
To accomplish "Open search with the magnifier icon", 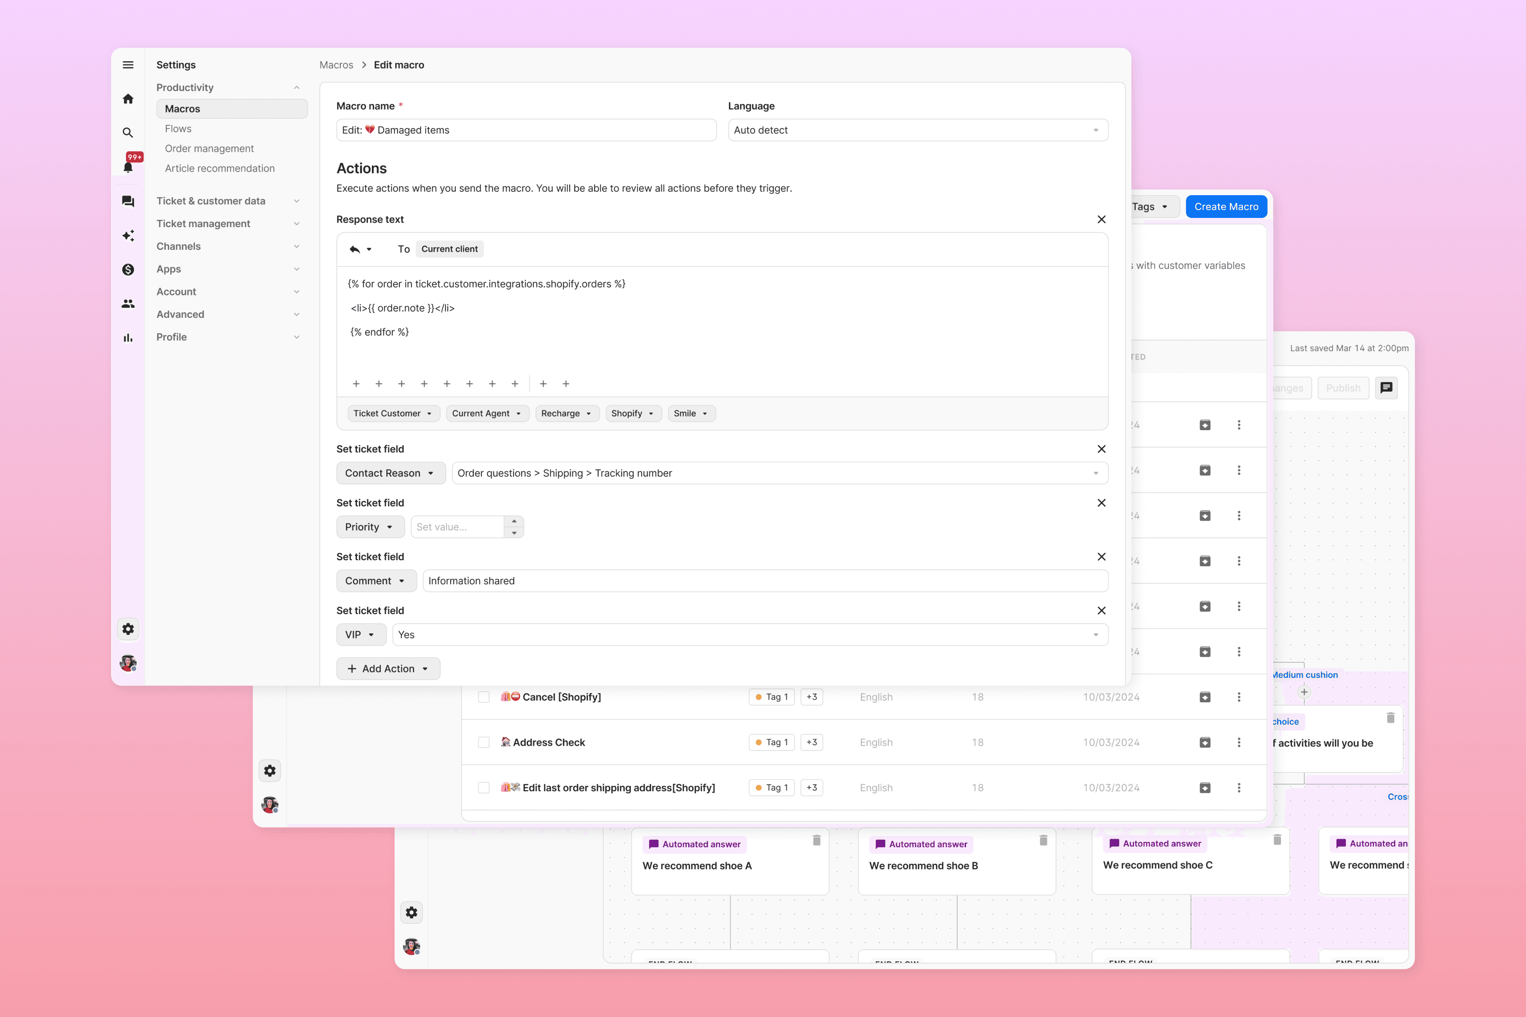I will (128, 132).
